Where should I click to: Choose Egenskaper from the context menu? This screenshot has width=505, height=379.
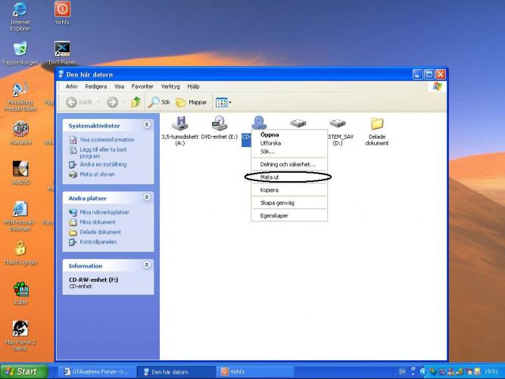[274, 216]
